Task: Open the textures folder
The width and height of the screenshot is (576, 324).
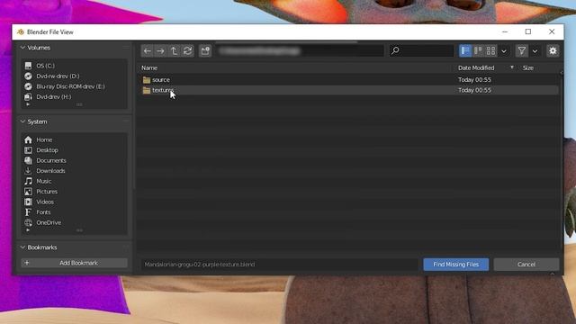Action: coord(163,90)
